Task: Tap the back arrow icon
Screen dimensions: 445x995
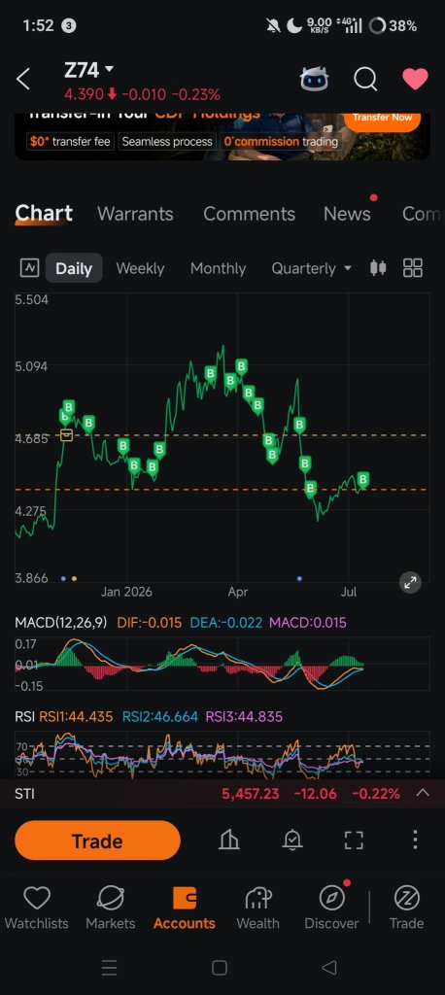Action: [23, 80]
